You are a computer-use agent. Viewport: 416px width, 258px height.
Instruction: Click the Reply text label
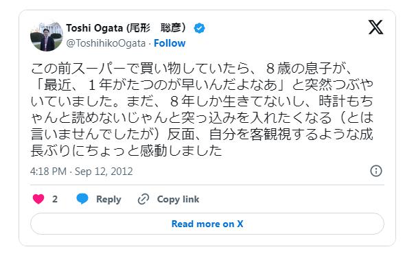pyautogui.click(x=108, y=200)
